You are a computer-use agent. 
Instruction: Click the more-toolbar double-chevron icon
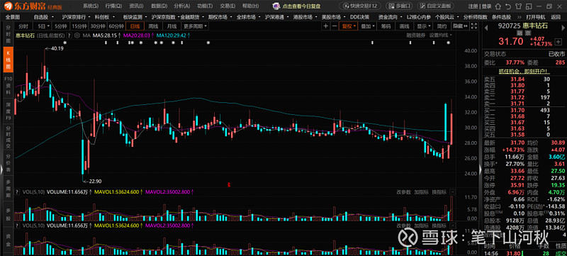coord(520,17)
